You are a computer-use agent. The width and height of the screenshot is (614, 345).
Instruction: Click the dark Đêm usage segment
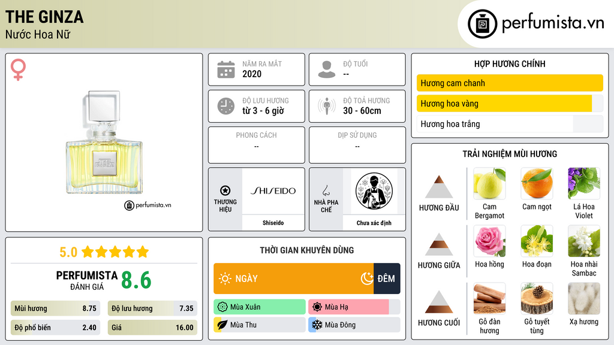point(387,279)
